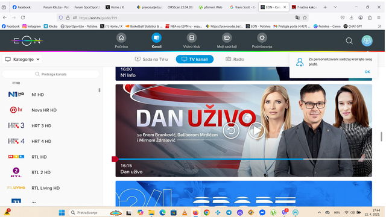Click the taskbar Pretraživanje search box
Image resolution: width=386 pixels, height=217 pixels.
coord(95,212)
